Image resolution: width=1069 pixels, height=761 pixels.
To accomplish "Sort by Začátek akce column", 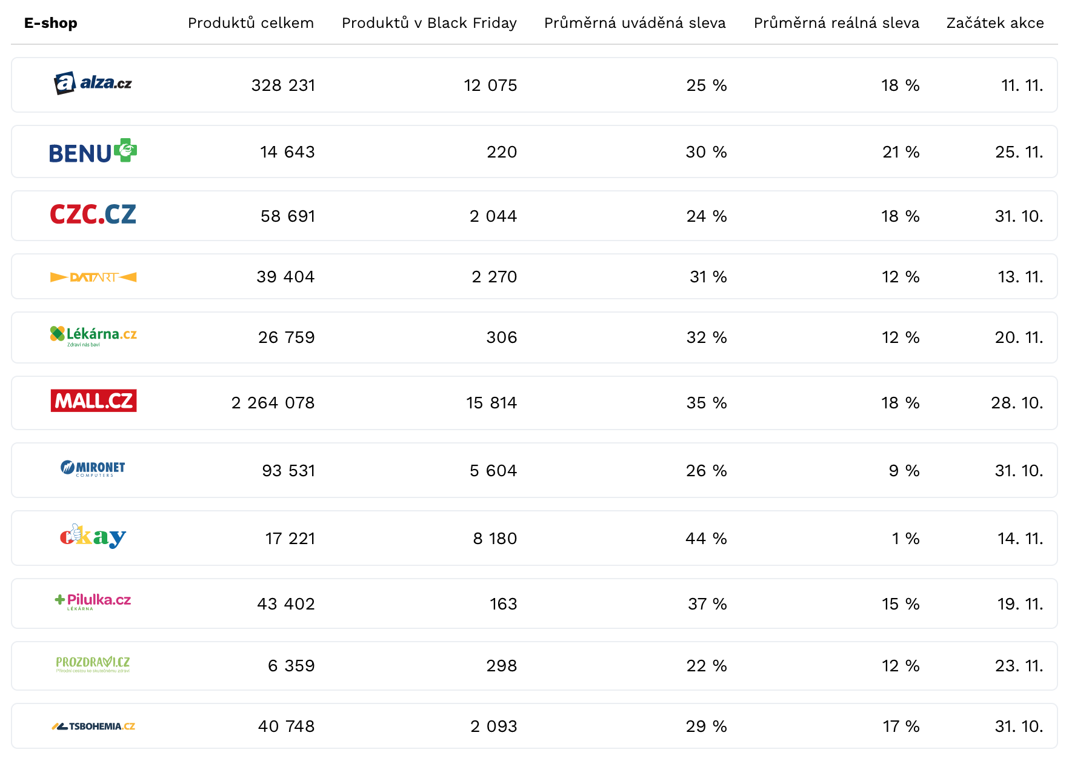I will [995, 23].
